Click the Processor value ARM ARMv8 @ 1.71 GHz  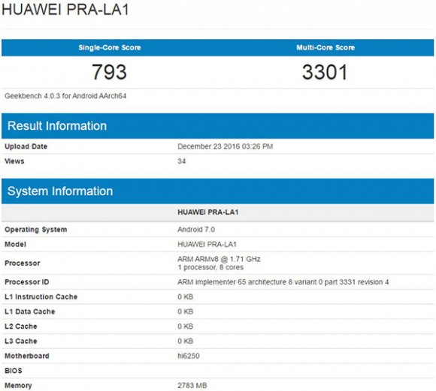click(x=219, y=259)
